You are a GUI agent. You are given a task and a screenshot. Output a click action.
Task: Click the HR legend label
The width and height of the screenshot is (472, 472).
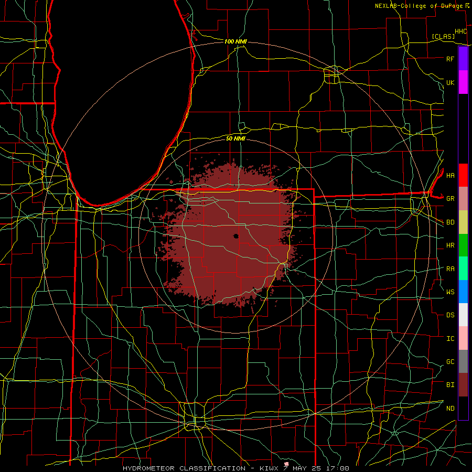click(450, 245)
